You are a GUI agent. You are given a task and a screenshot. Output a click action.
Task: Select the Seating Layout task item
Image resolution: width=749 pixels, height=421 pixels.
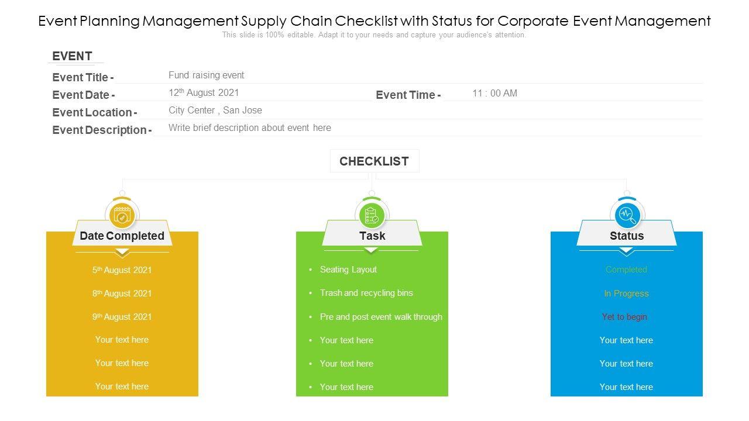[x=348, y=270]
